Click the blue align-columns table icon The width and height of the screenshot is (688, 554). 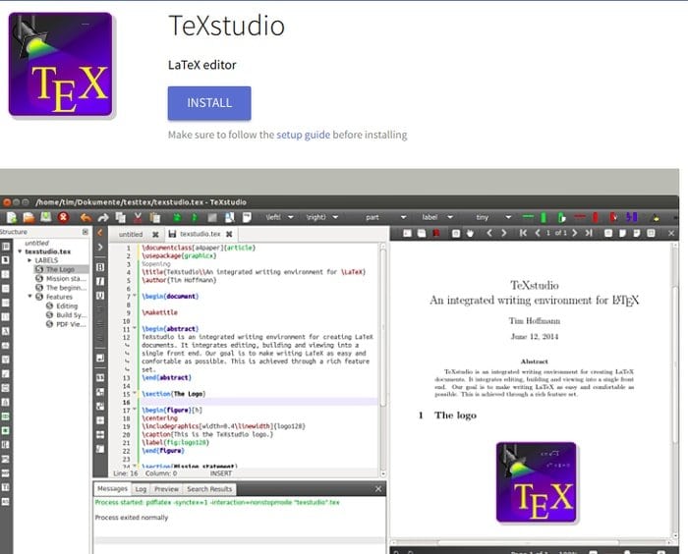[631, 217]
